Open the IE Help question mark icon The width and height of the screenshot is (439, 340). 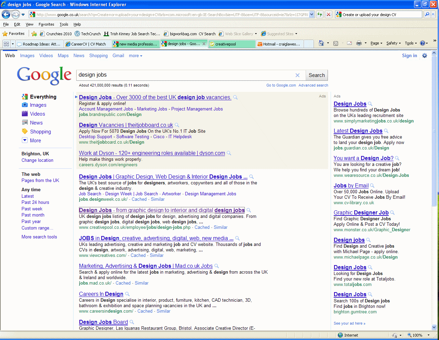pos(422,43)
